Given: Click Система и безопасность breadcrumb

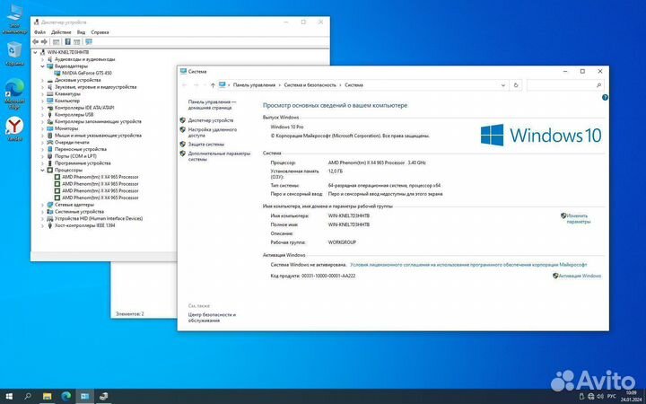Looking at the screenshot, I should point(310,85).
